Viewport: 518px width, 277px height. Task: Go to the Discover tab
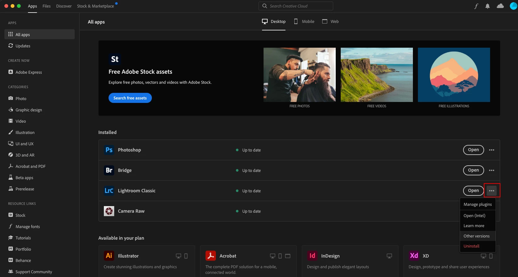(x=64, y=6)
